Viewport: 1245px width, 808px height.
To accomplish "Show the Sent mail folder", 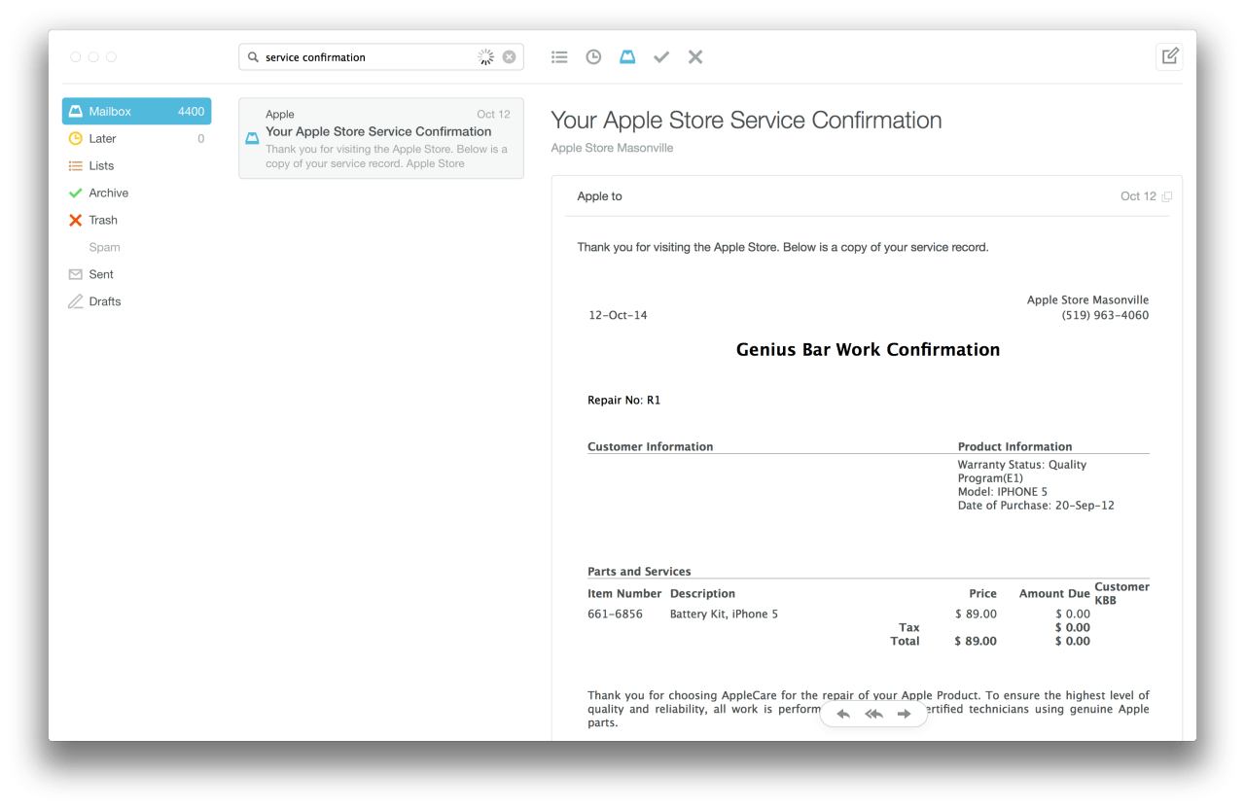I will pos(101,275).
